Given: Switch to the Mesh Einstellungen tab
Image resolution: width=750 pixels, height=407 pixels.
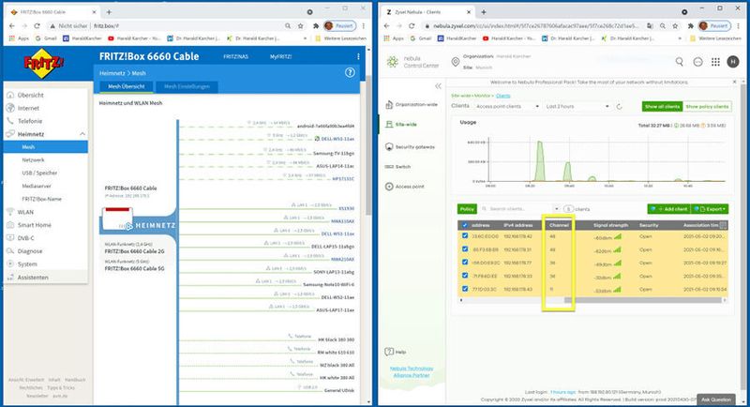Looking at the screenshot, I should [187, 86].
